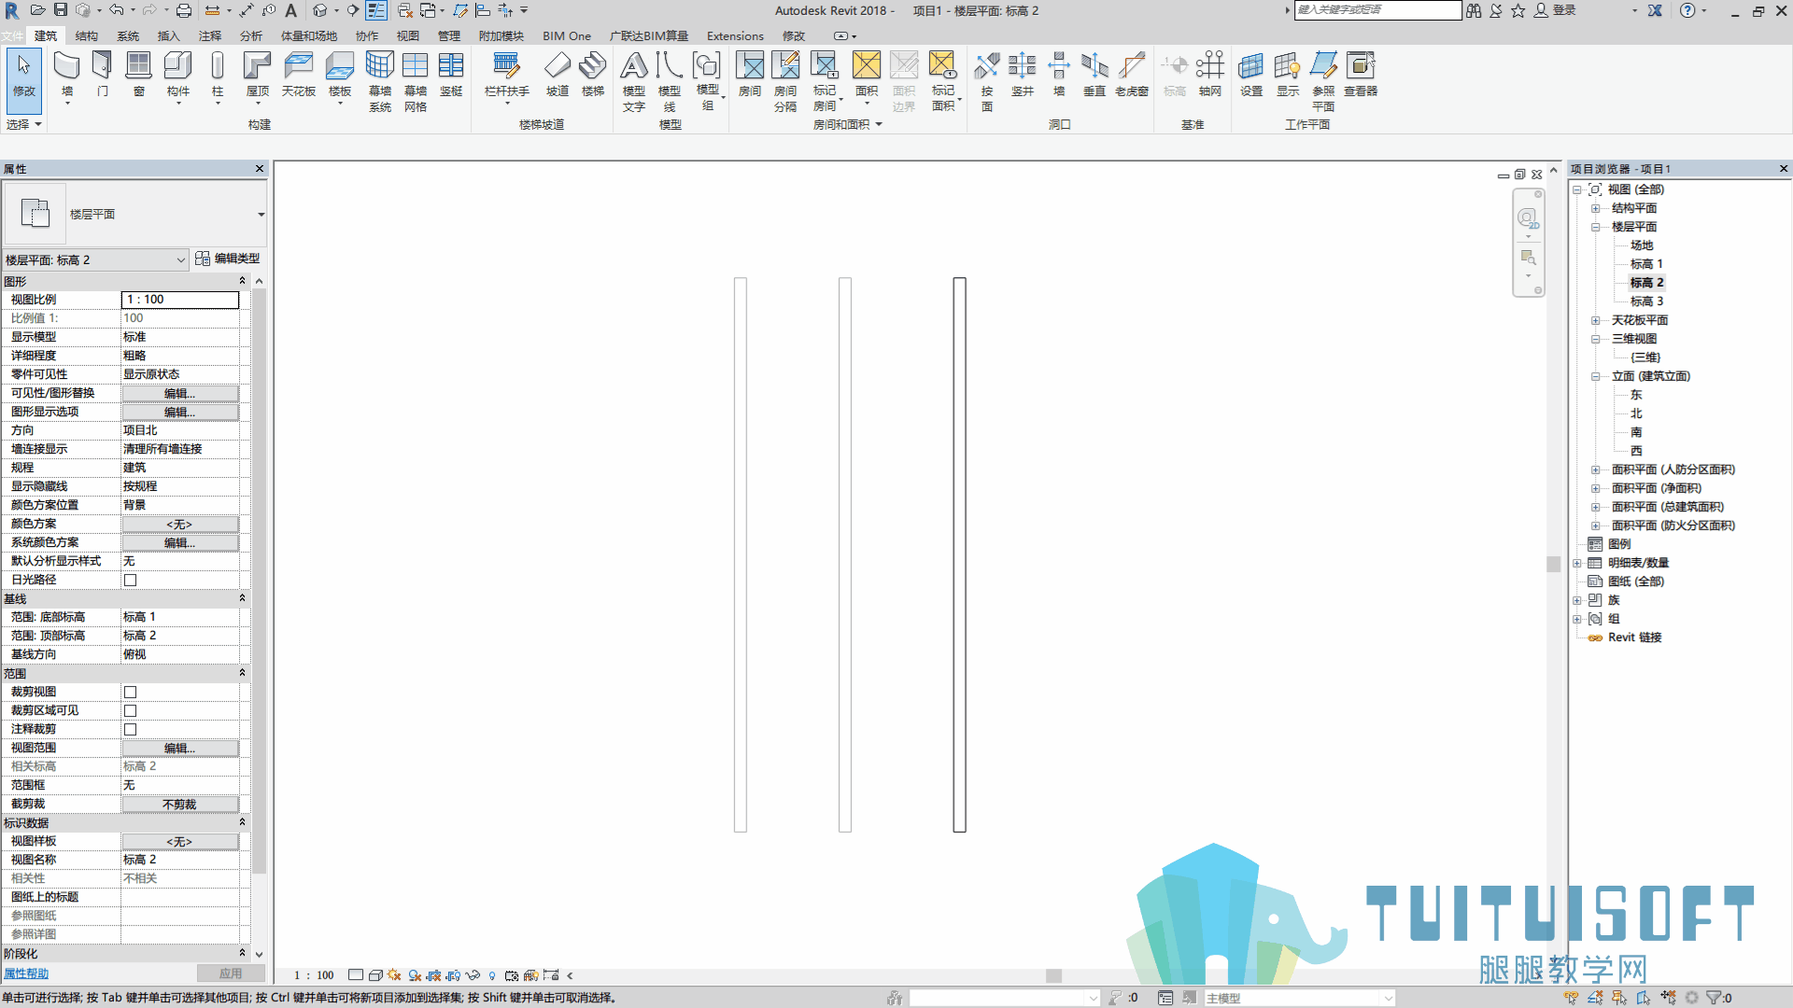Open 标高 1 floor plan in browser

click(1646, 264)
